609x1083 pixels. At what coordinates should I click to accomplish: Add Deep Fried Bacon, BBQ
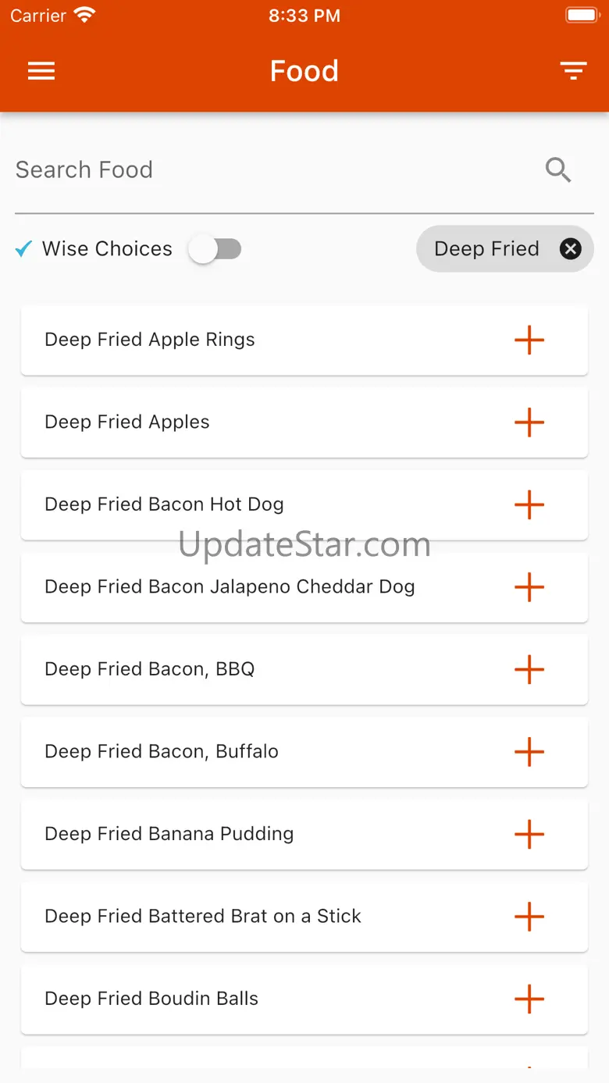tap(529, 670)
